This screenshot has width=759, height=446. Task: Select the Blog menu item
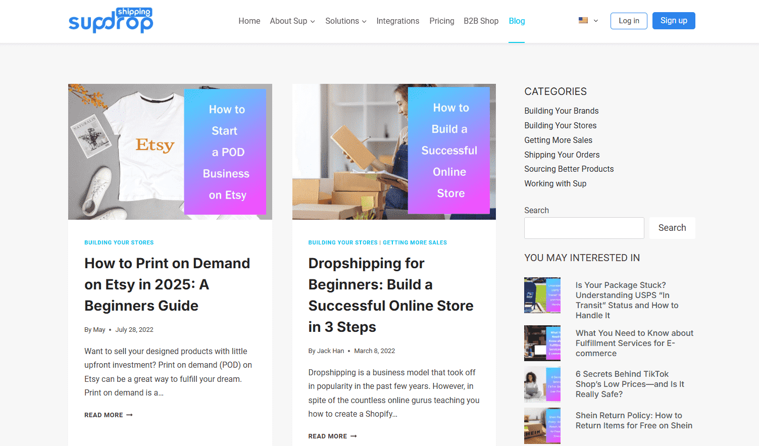click(x=517, y=21)
